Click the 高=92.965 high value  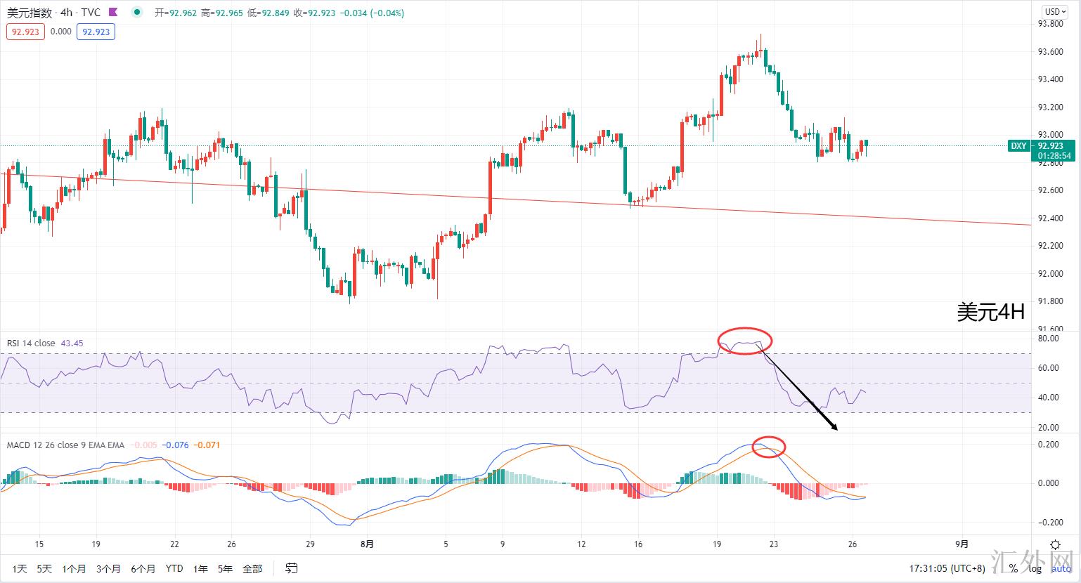pyautogui.click(x=222, y=13)
